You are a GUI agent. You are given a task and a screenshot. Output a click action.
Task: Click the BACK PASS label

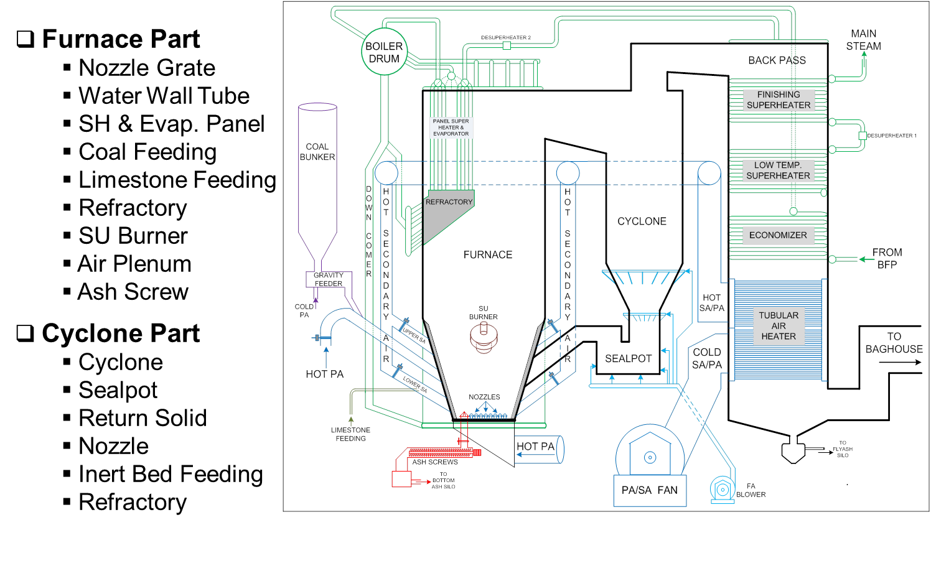(x=777, y=60)
